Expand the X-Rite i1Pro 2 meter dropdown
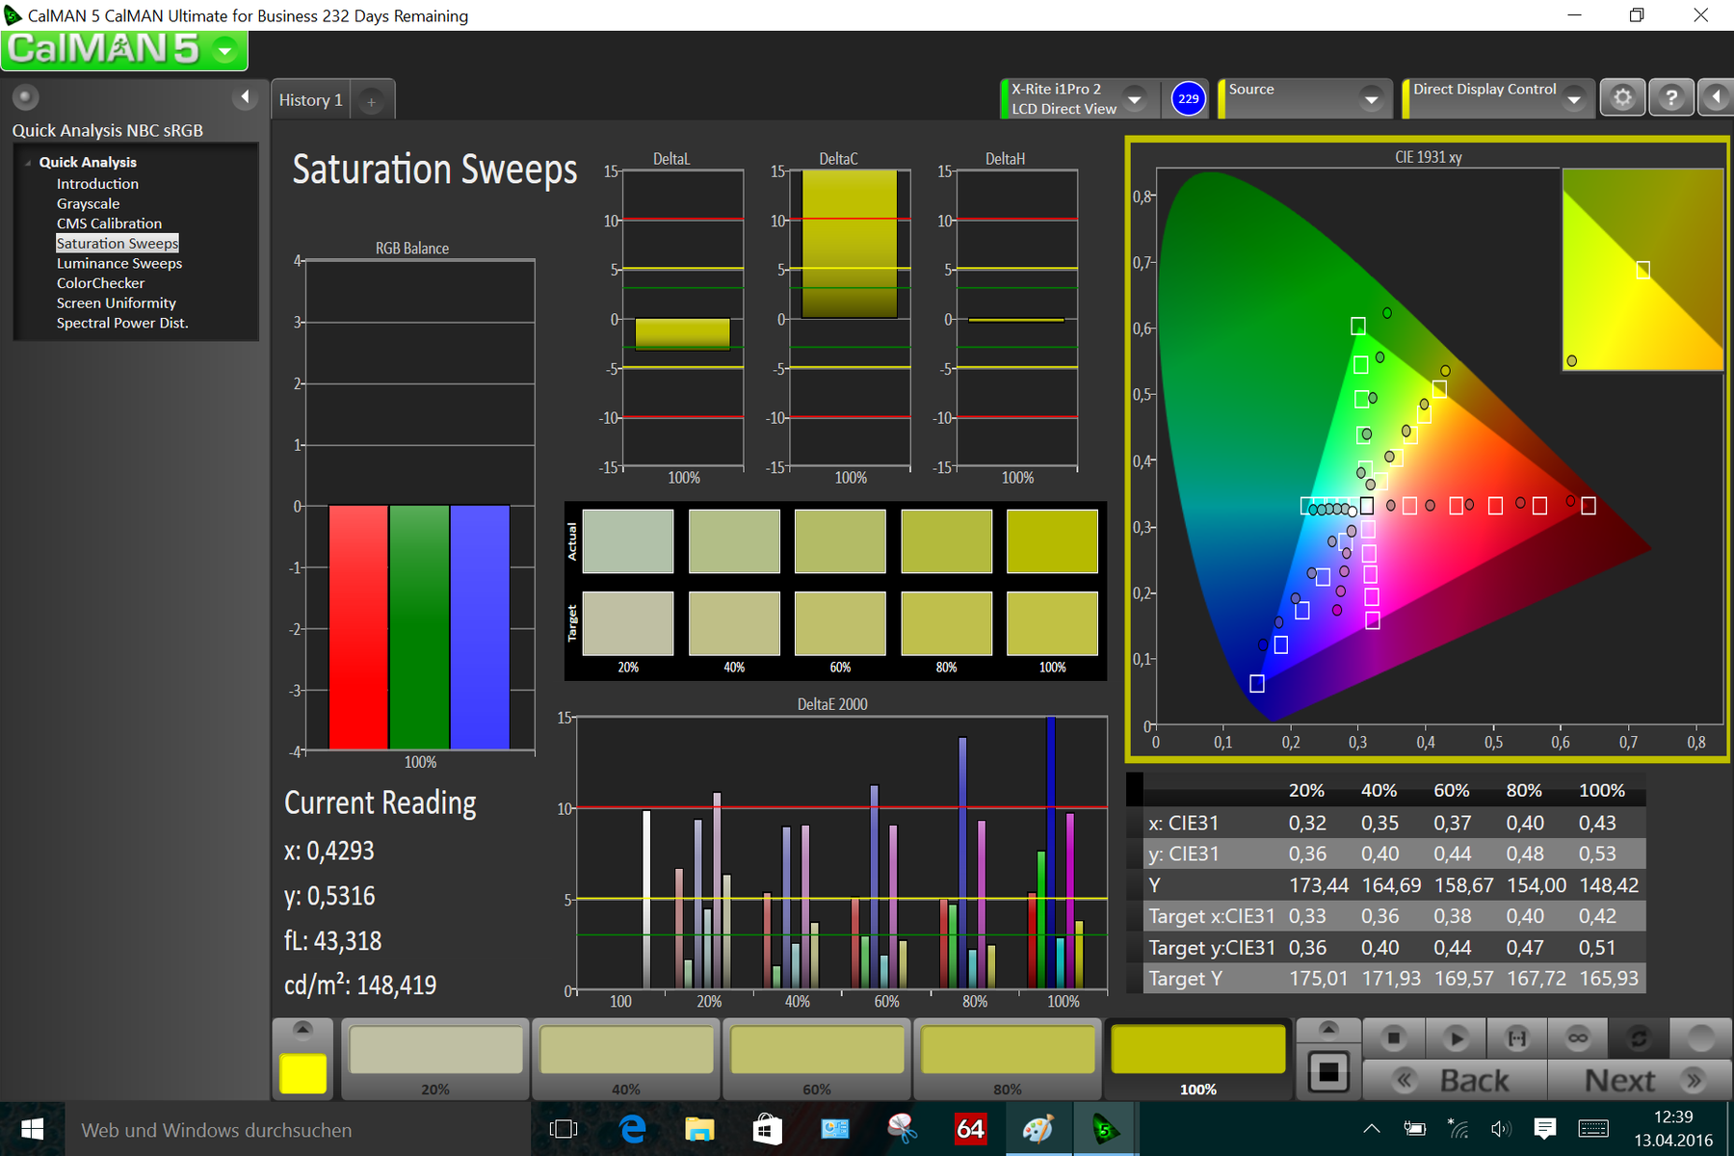 1135,99
